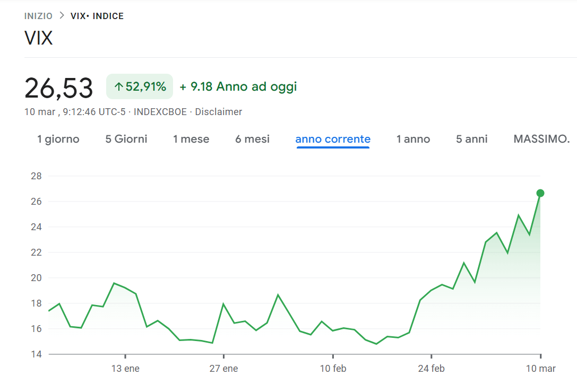This screenshot has height=384, width=577.
Task: Select the anno corrente tab
Action: tap(332, 139)
